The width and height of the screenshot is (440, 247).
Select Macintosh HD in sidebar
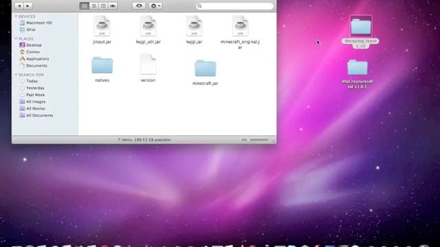(x=36, y=23)
